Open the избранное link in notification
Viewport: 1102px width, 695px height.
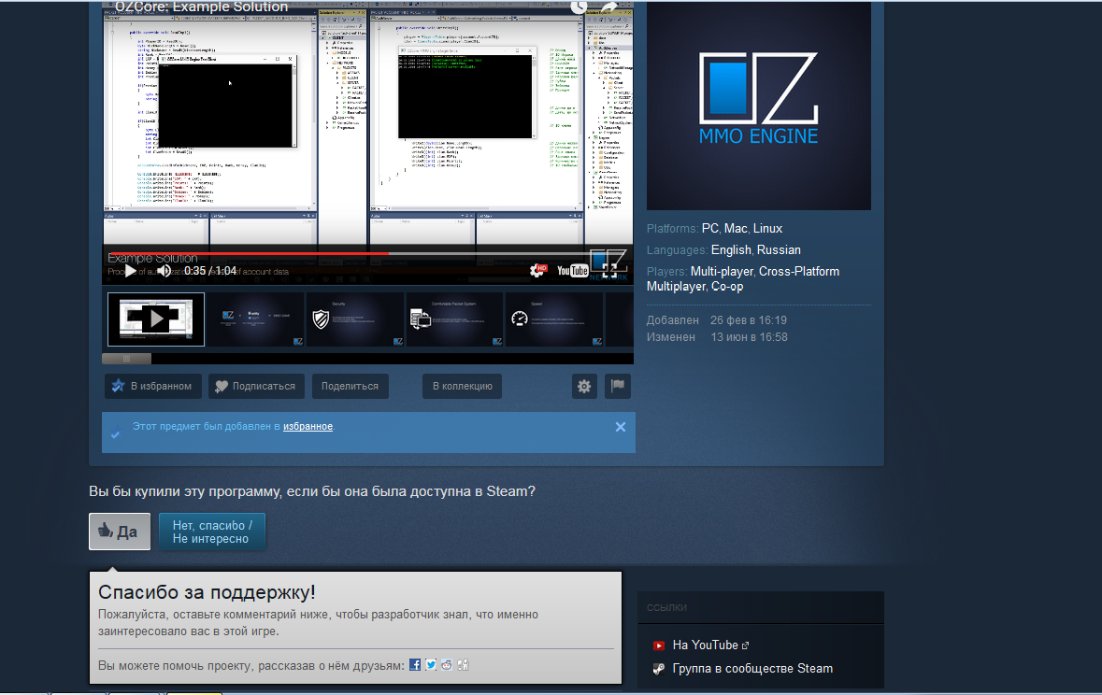click(x=308, y=426)
